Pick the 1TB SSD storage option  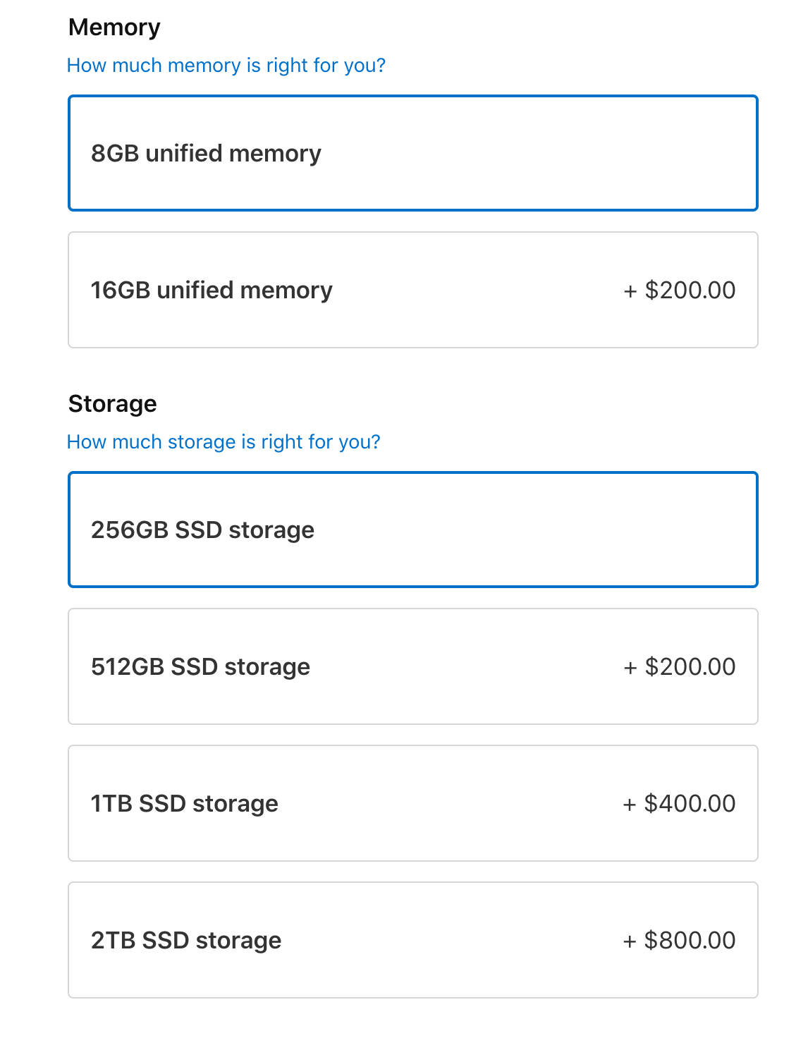click(413, 803)
